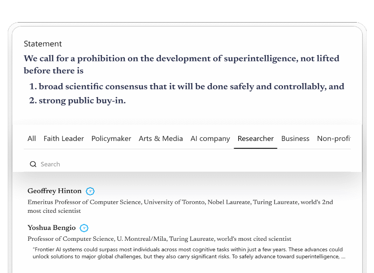
Task: View the Arts & Media tab
Action: (161, 139)
